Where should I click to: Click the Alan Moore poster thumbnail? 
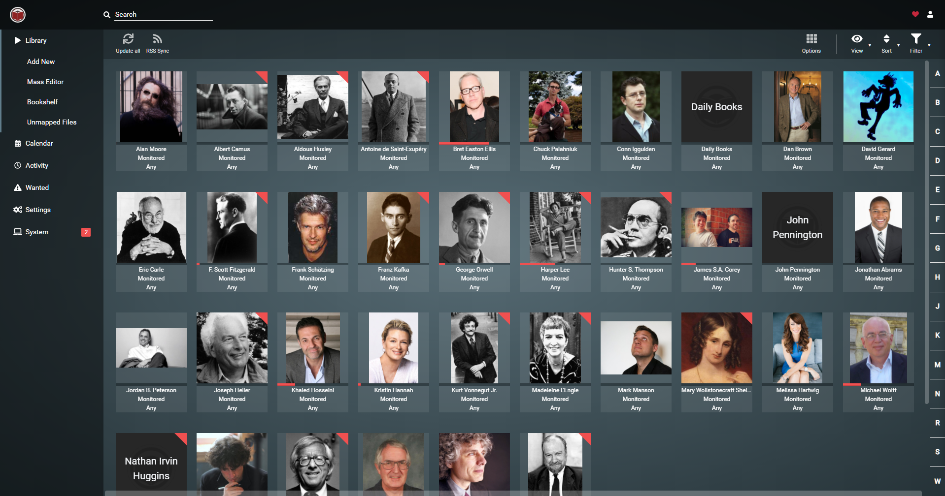tap(151, 107)
